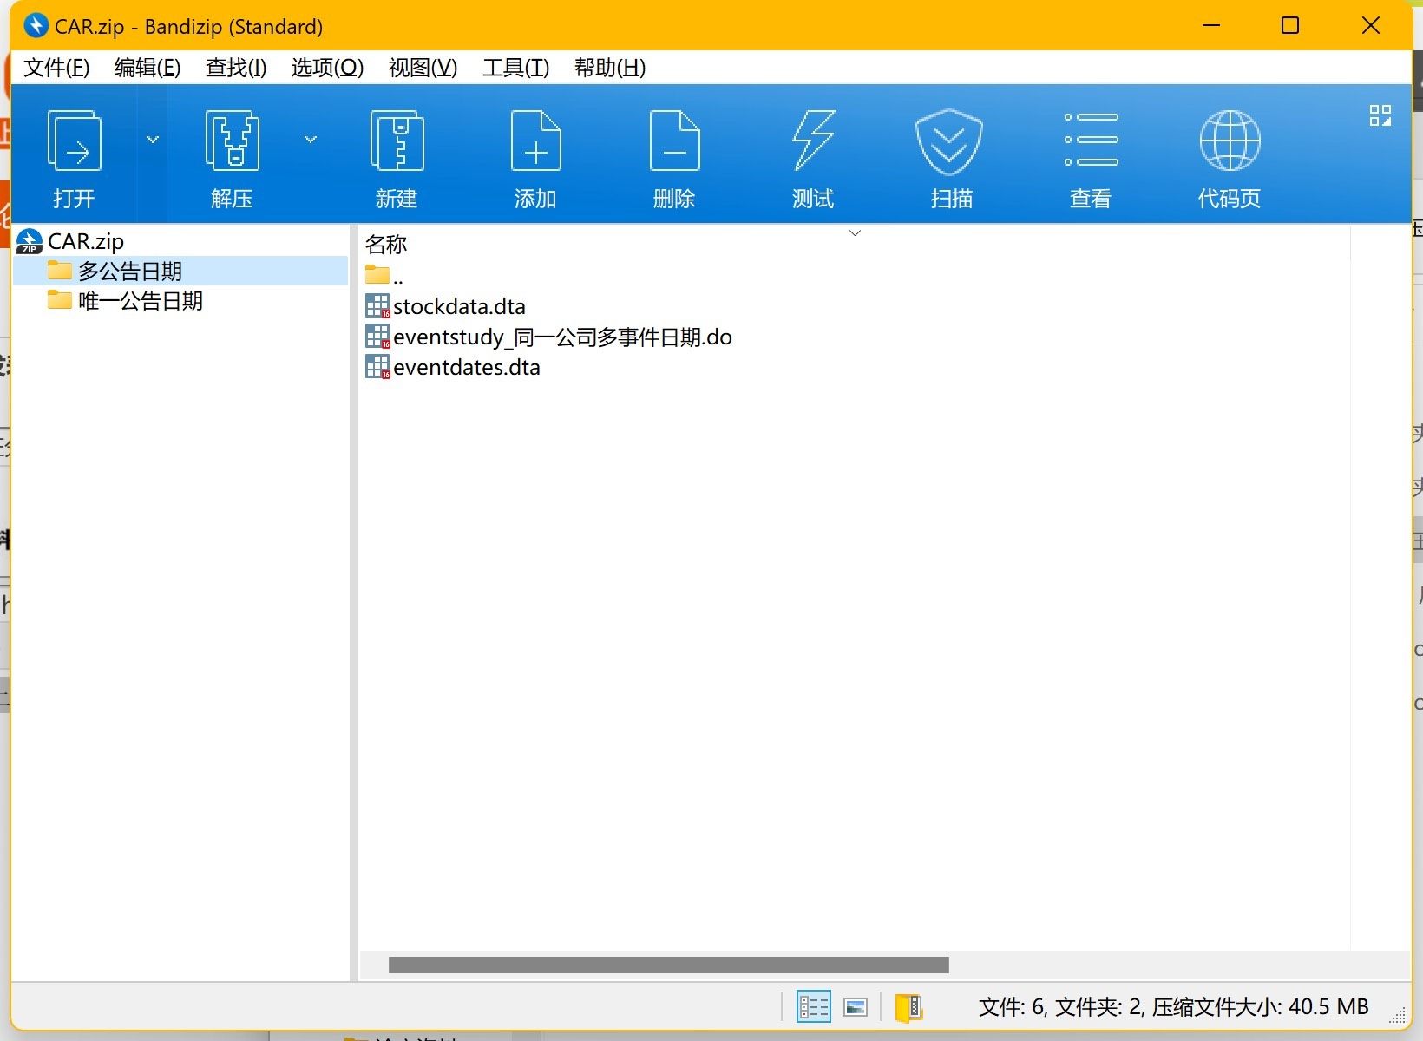Click the stockdata.dta file icon

click(x=377, y=306)
